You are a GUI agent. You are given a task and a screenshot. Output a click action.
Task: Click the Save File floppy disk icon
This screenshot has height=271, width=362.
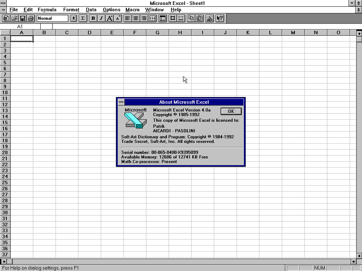tap(22, 19)
